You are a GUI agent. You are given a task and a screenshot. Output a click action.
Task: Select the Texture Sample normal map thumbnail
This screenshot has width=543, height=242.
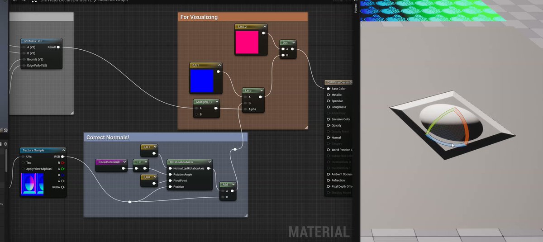point(32,185)
